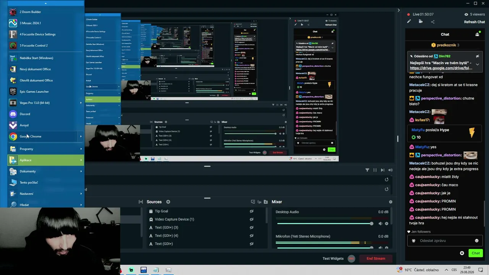Click the Nabídka Start (Windows) entry
This screenshot has width=489, height=275.
(46, 58)
